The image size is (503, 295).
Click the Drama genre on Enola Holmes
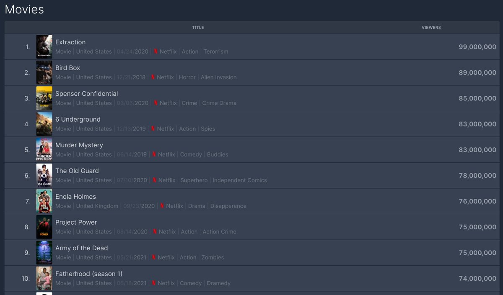coord(197,206)
